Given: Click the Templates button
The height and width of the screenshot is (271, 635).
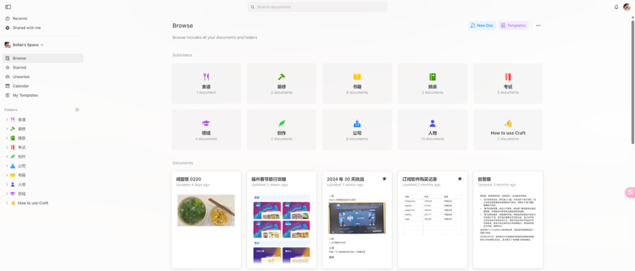Looking at the screenshot, I should pos(513,26).
